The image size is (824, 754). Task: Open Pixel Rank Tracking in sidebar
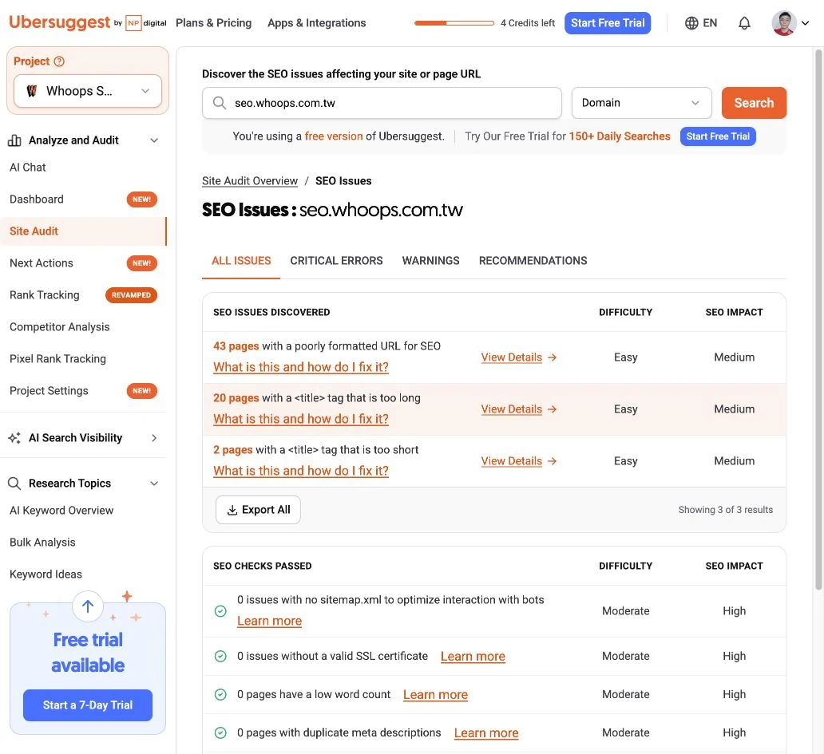click(x=57, y=359)
